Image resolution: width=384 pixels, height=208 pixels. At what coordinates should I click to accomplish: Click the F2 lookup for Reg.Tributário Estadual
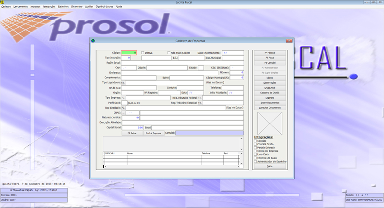pos(200,103)
